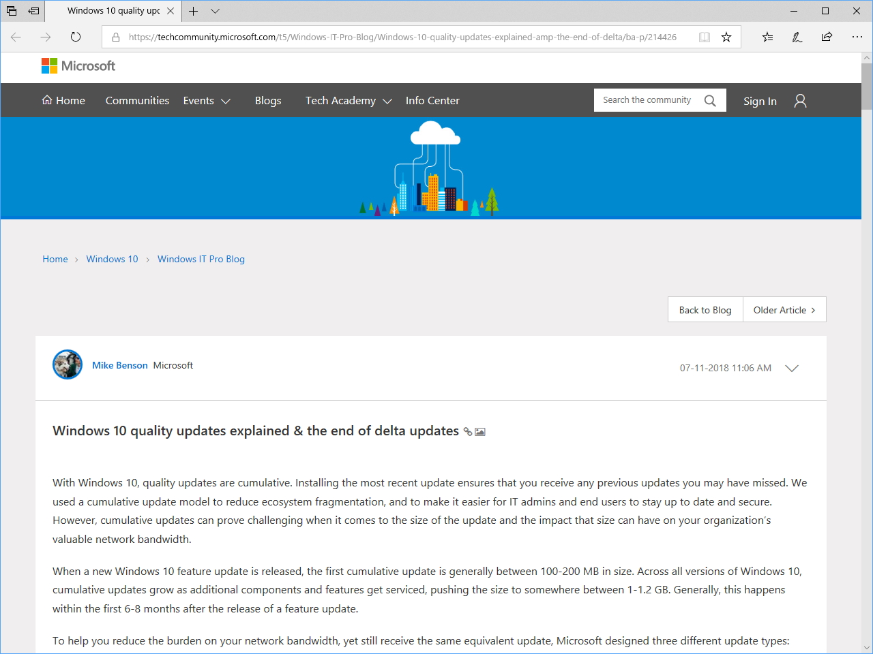The height and width of the screenshot is (654, 873).
Task: Close the browser window
Action: pyautogui.click(x=857, y=11)
